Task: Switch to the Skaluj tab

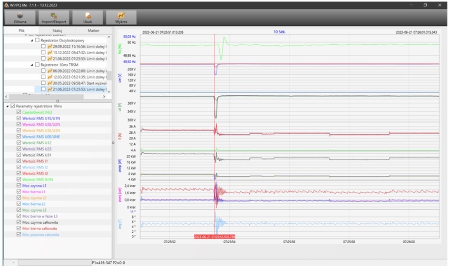Action: (x=57, y=31)
